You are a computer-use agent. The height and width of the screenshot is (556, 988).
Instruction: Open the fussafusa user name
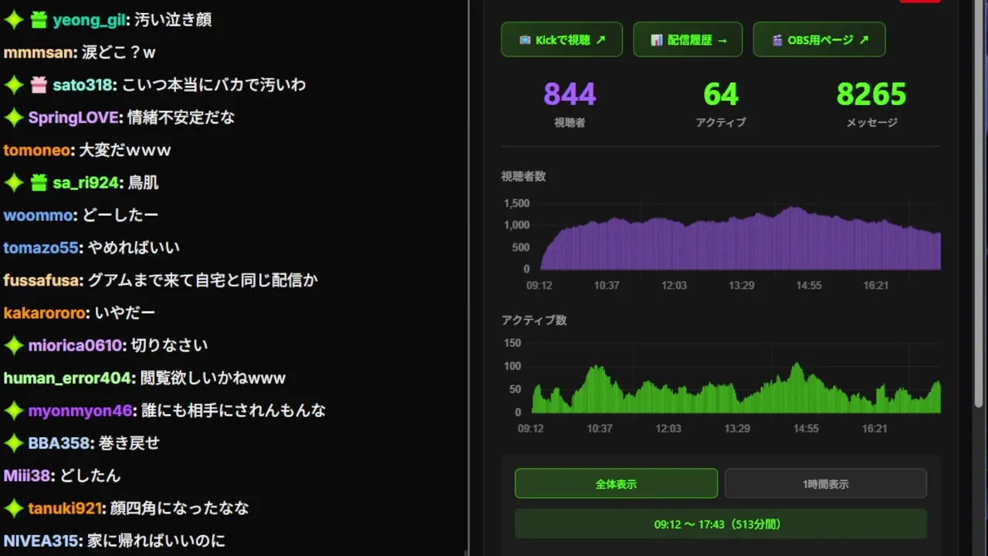point(42,280)
